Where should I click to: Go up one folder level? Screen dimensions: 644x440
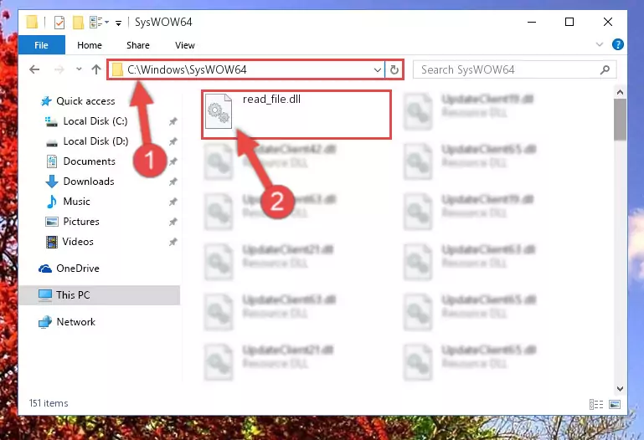(96, 69)
